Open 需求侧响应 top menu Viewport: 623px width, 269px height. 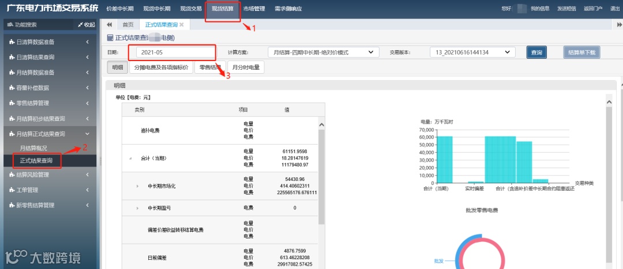click(x=288, y=9)
